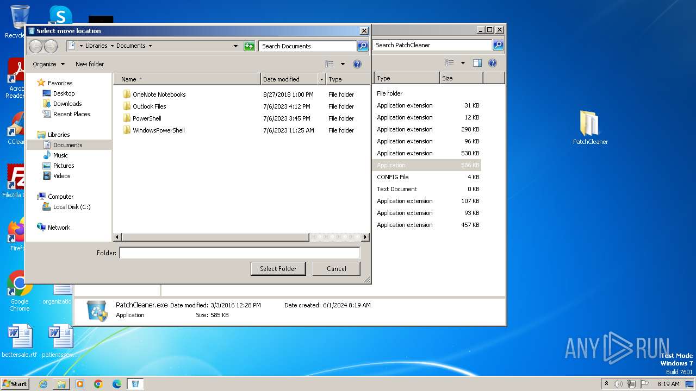
Task: Open Chrome from taskbar
Action: click(98, 384)
